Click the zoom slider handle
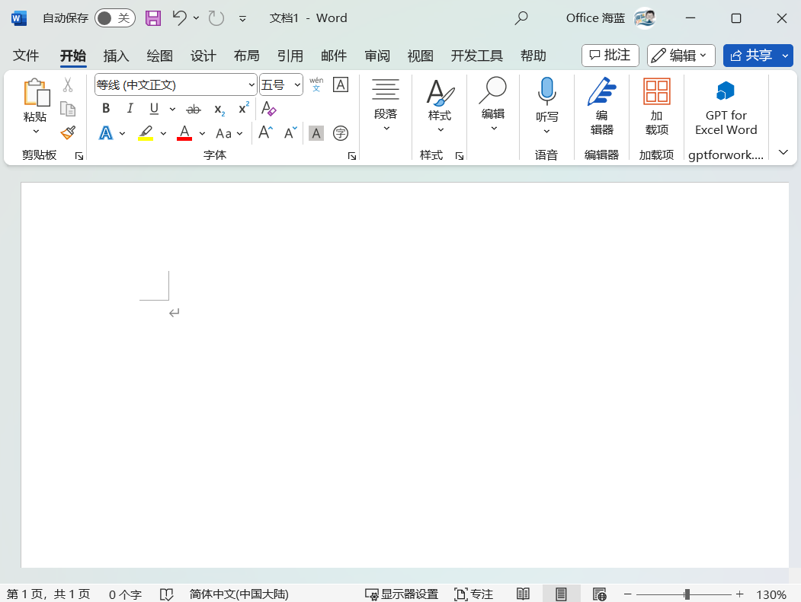 click(x=687, y=594)
